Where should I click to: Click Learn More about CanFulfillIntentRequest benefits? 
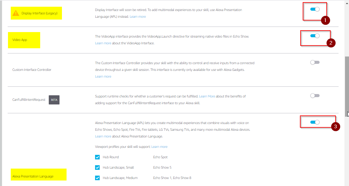[207, 96]
